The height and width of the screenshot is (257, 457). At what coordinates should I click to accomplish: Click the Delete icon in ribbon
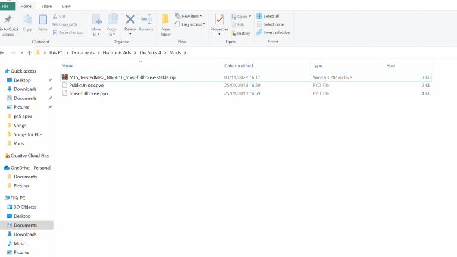click(x=130, y=23)
